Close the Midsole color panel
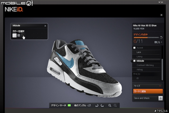 point(45,26)
